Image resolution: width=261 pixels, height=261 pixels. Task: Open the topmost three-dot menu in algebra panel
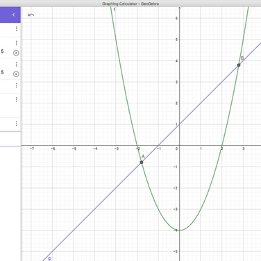pos(16,28)
